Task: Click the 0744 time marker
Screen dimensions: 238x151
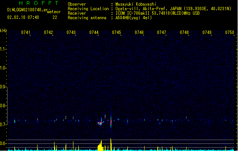Action: tap(94, 32)
